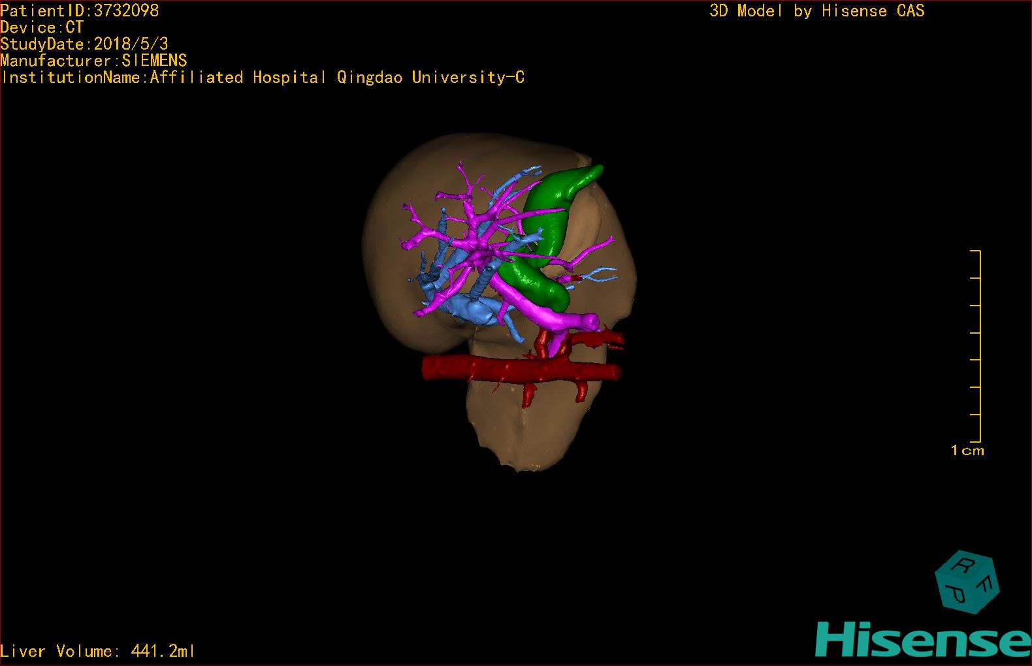Image resolution: width=1032 pixels, height=666 pixels.
Task: Select the horizontal dark red vessel
Action: (521, 370)
